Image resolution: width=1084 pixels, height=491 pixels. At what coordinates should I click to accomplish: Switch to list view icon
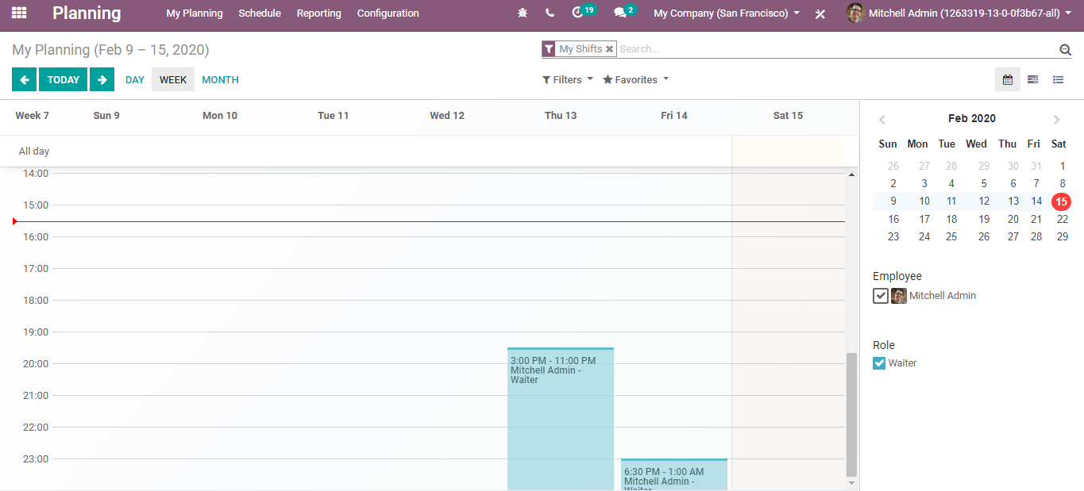(x=1058, y=79)
